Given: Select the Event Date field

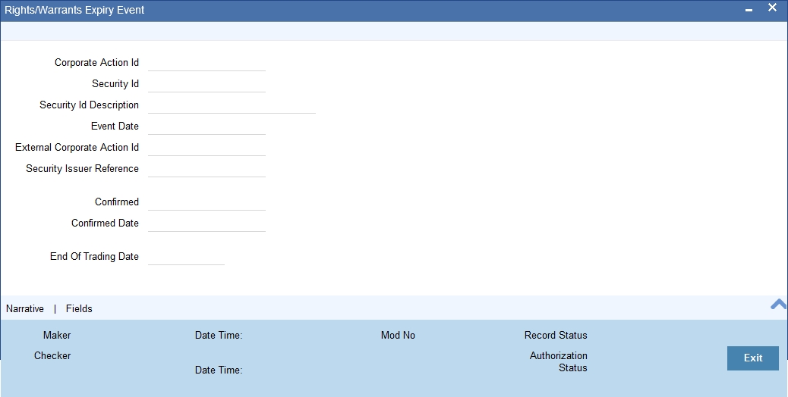Looking at the screenshot, I should [x=206, y=127].
